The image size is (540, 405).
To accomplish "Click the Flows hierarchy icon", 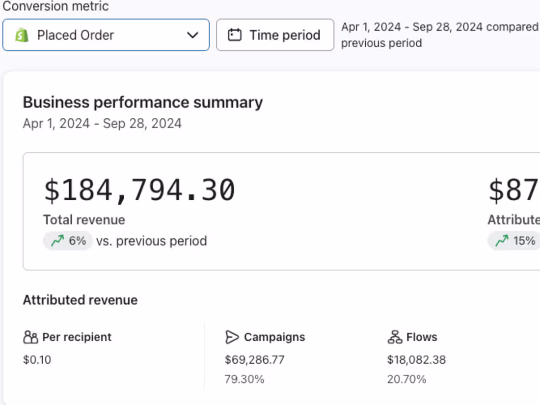I will tap(394, 337).
